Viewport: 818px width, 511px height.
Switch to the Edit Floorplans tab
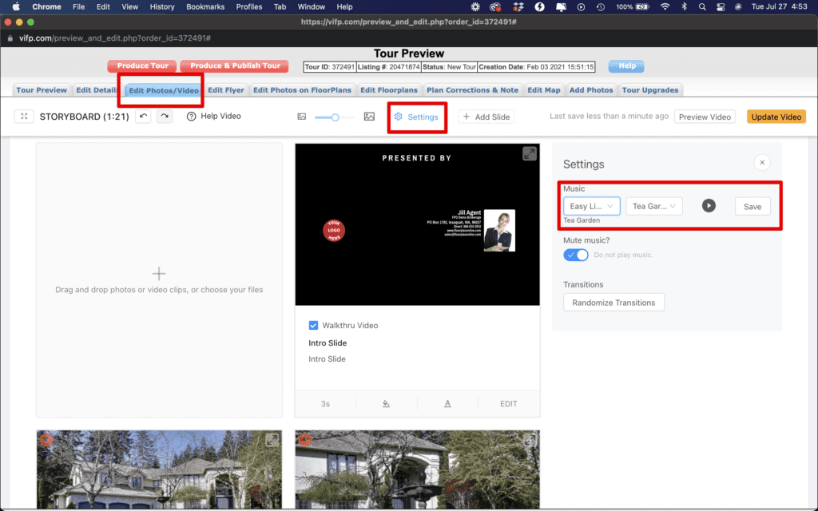389,90
